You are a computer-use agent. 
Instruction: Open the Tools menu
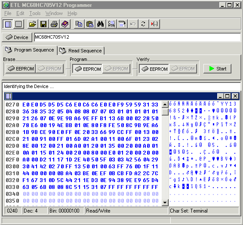pos(35,13)
